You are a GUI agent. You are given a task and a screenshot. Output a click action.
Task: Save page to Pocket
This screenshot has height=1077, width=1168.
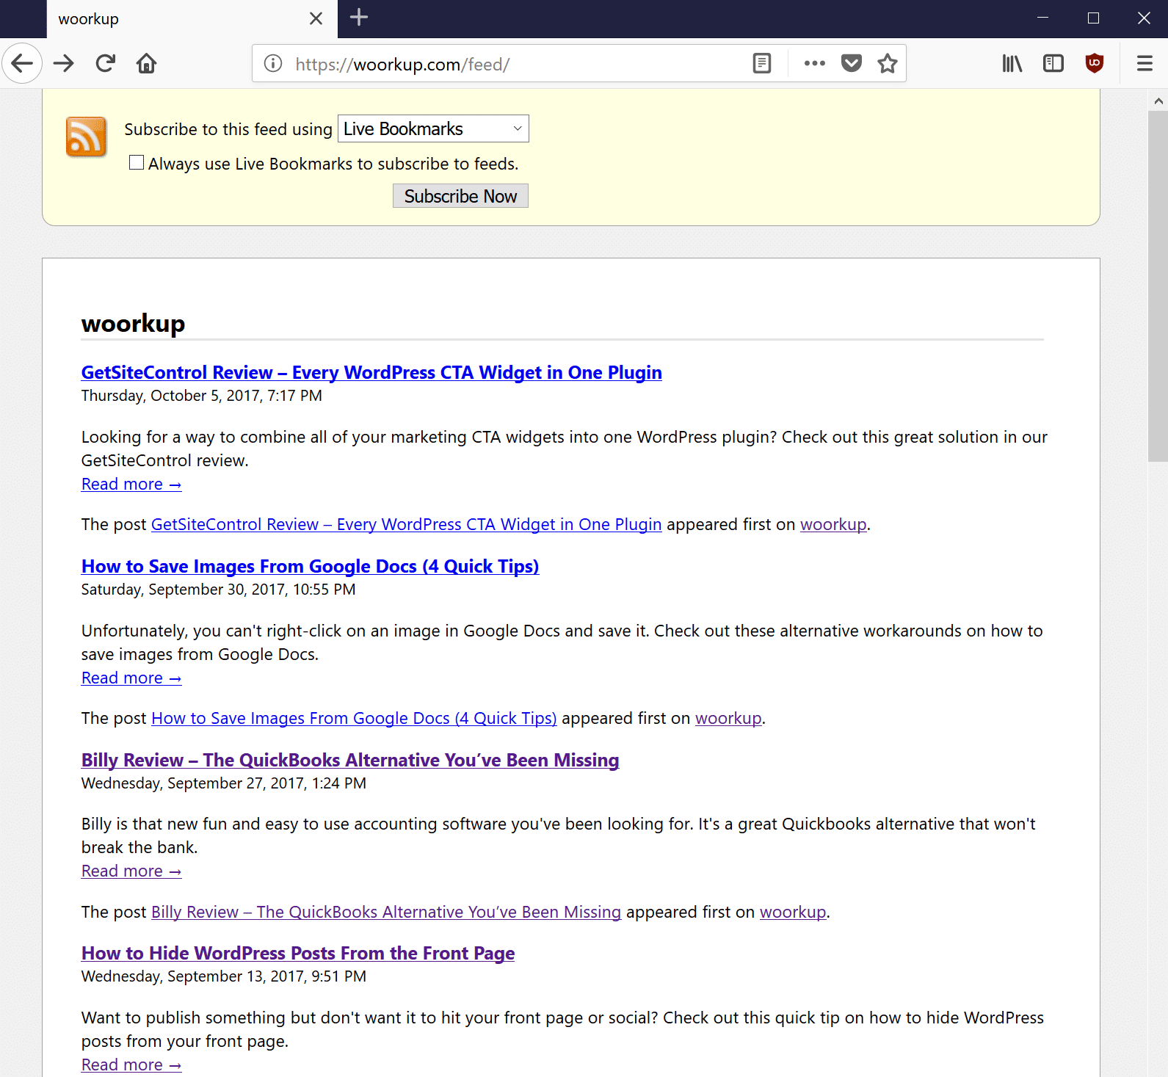coord(852,64)
